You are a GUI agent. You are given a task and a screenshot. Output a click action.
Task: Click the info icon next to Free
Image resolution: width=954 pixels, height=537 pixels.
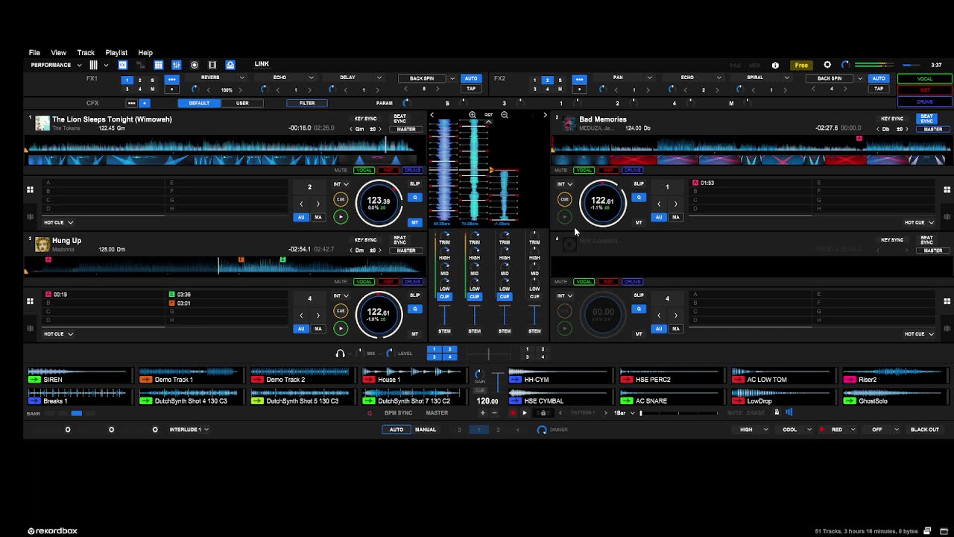coord(775,65)
